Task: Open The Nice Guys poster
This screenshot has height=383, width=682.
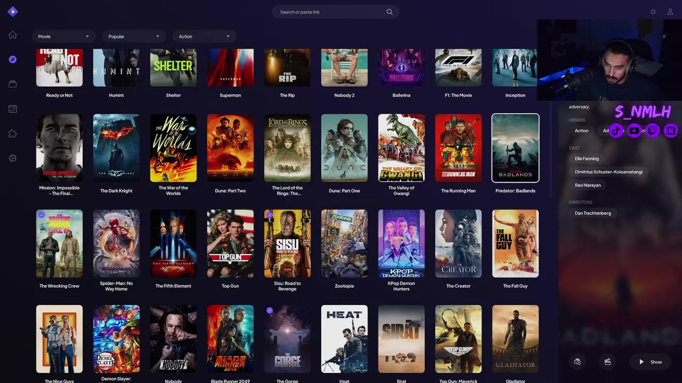Action: click(59, 339)
